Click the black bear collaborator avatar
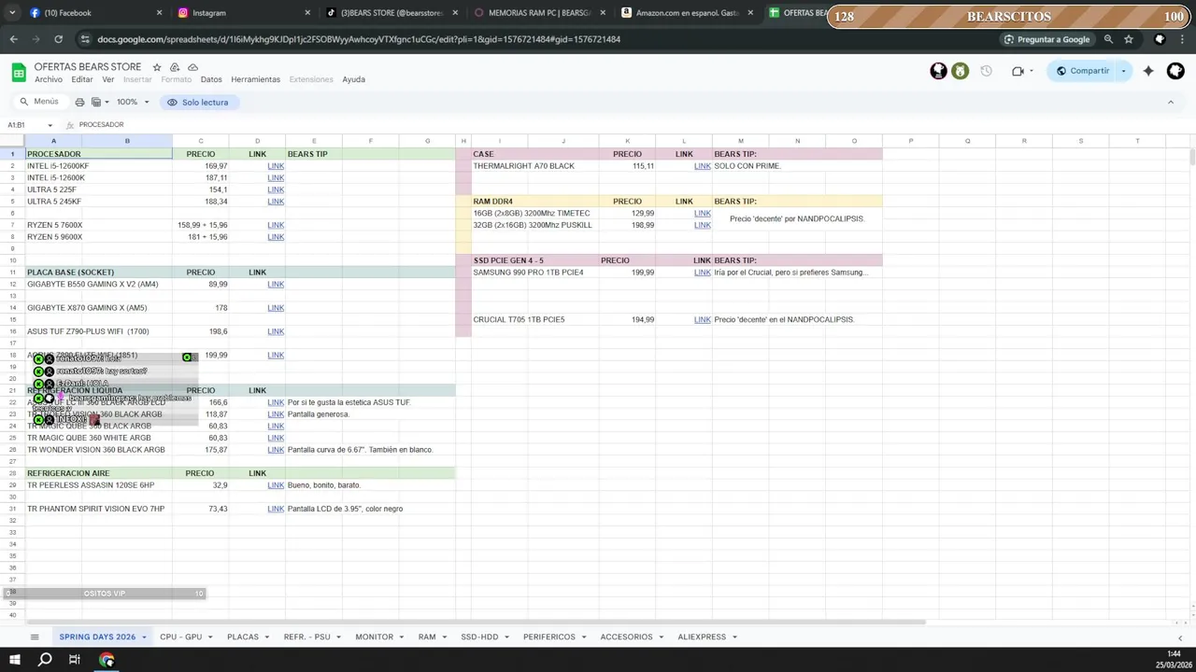The width and height of the screenshot is (1196, 672). (x=938, y=71)
